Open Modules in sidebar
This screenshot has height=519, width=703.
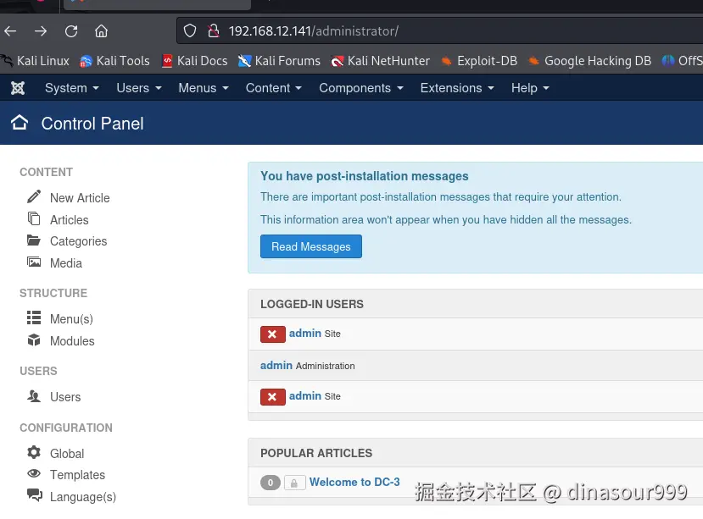(72, 341)
